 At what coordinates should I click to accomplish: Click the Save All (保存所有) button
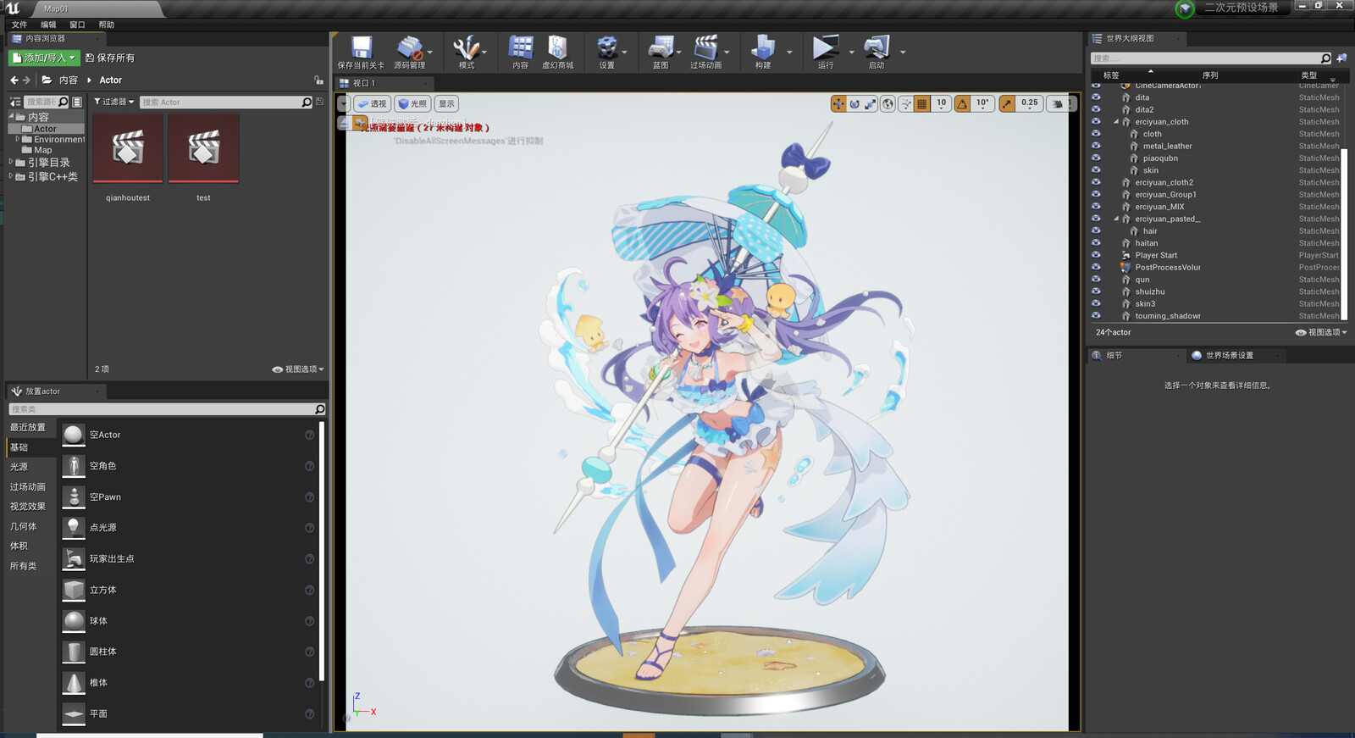point(110,58)
